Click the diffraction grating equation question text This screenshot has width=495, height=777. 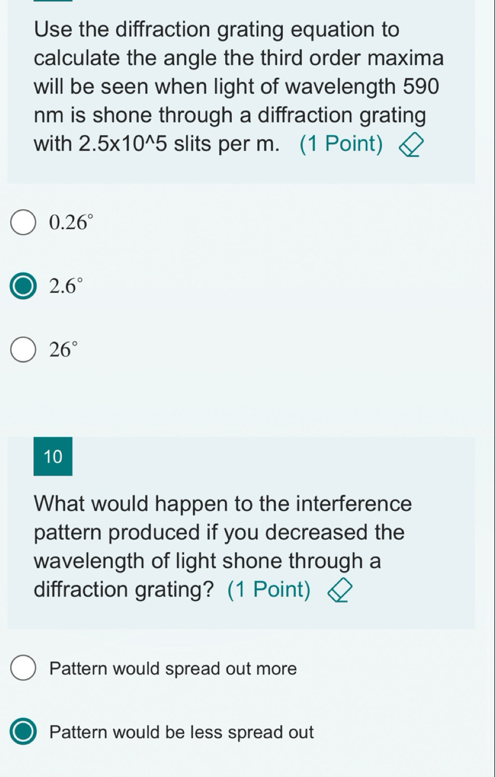click(217, 30)
